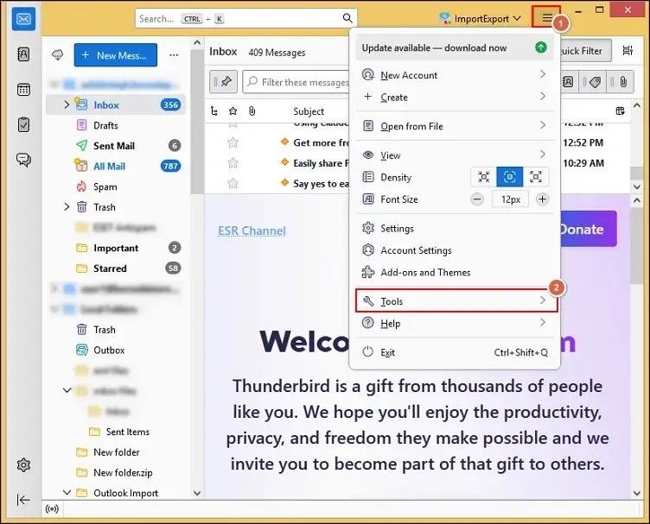Decrease font size with minus button
This screenshot has height=524, width=650.
point(477,199)
